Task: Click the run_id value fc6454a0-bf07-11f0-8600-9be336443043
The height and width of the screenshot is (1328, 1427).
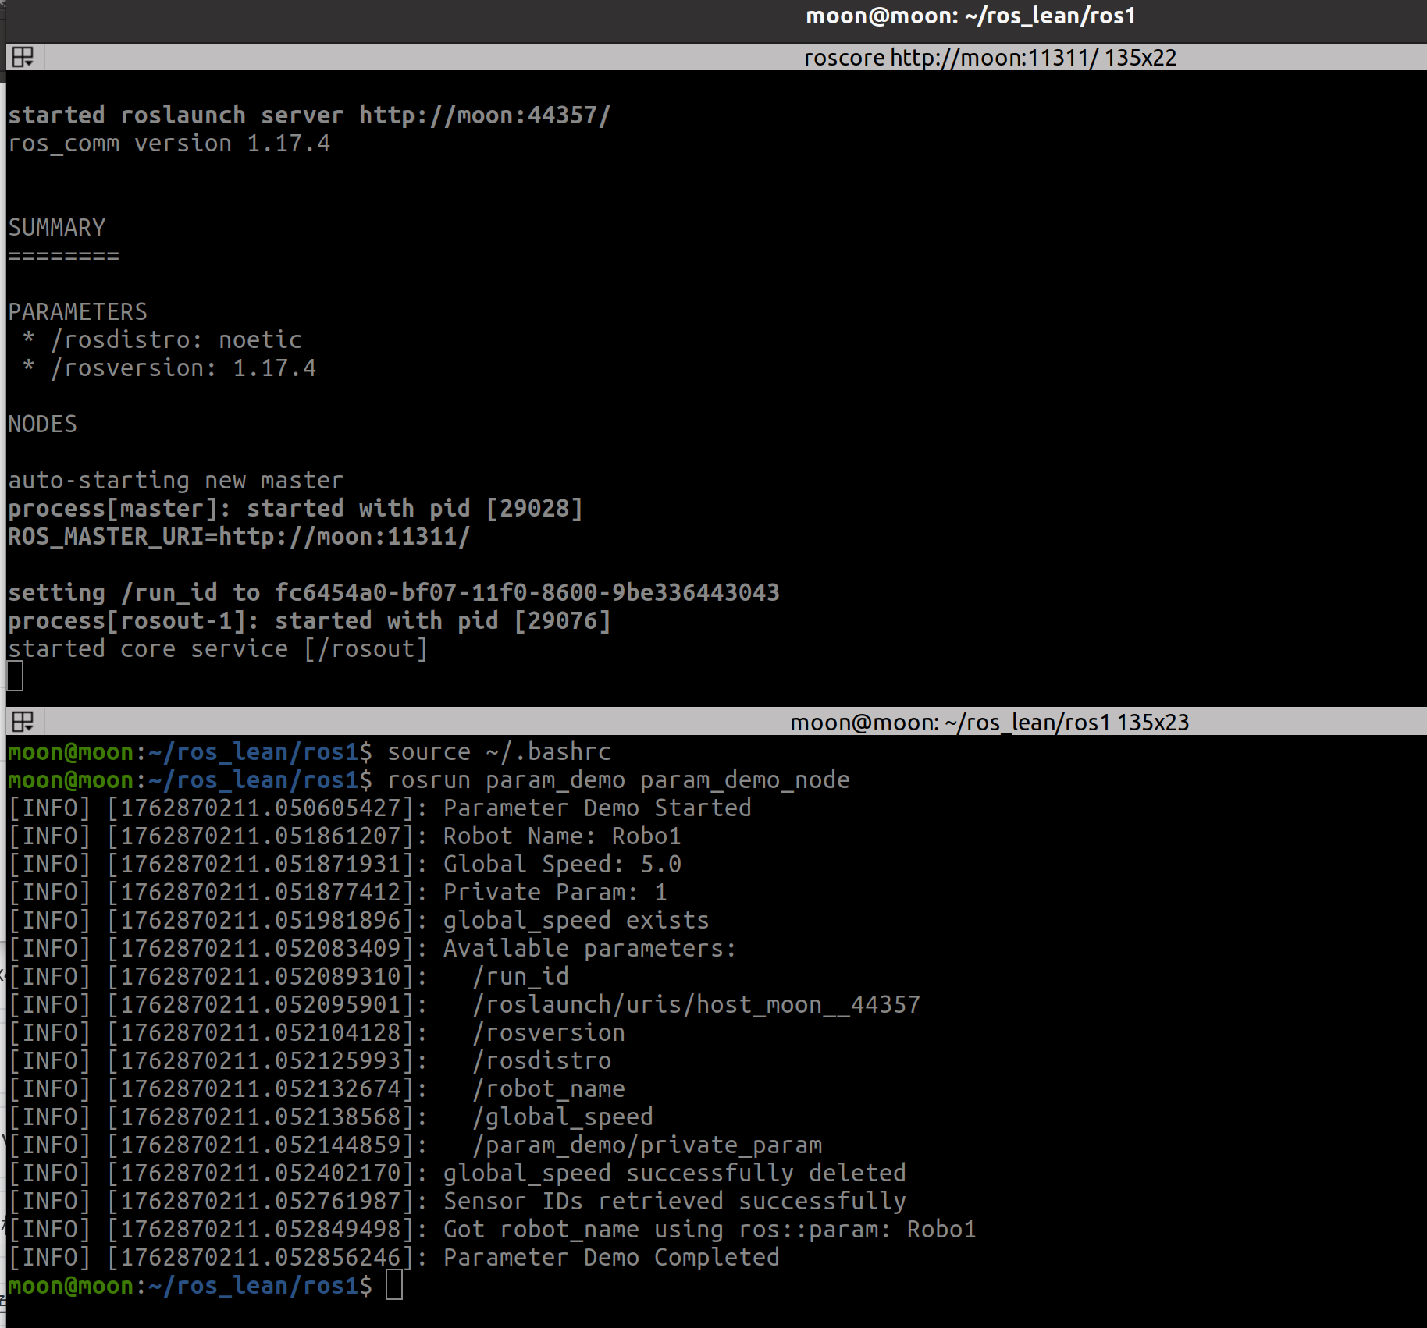Action: [527, 593]
